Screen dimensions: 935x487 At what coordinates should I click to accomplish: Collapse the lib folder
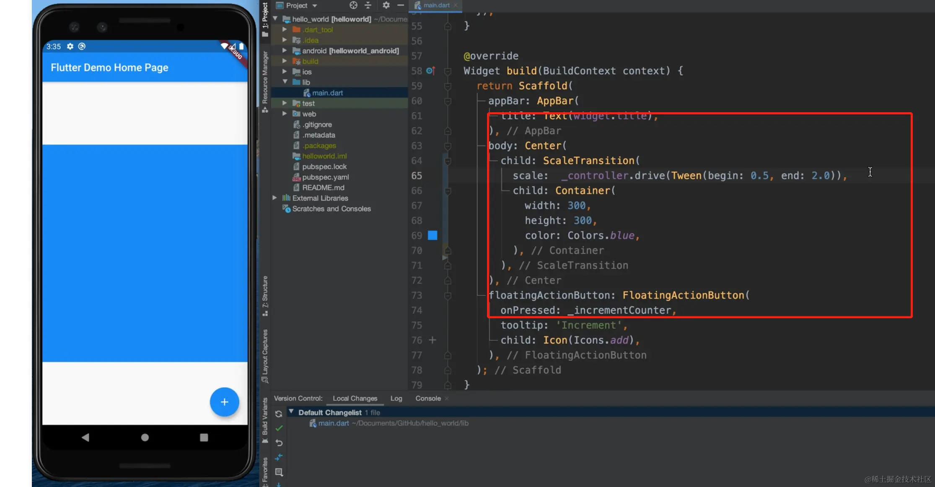tap(285, 82)
